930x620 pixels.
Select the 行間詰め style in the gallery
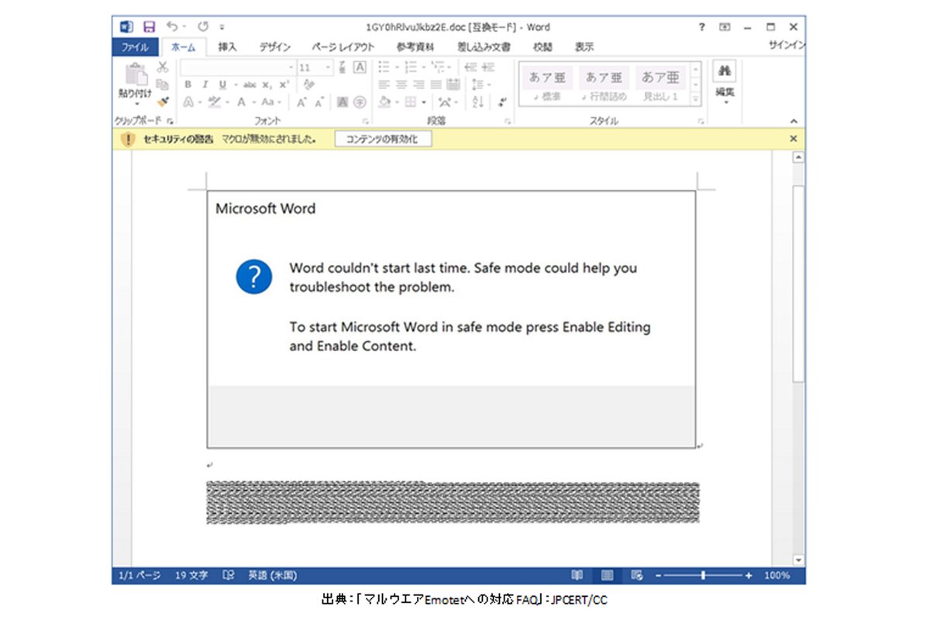pyautogui.click(x=604, y=84)
